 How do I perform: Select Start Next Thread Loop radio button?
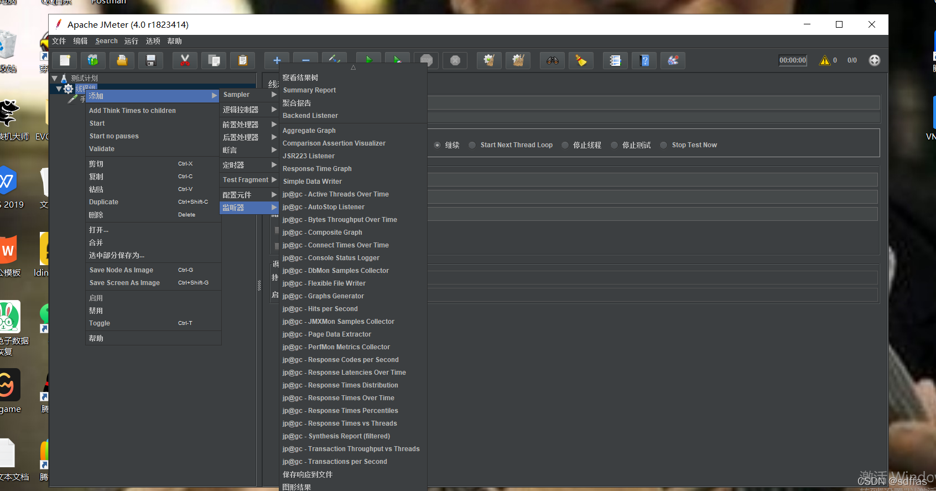coord(472,145)
